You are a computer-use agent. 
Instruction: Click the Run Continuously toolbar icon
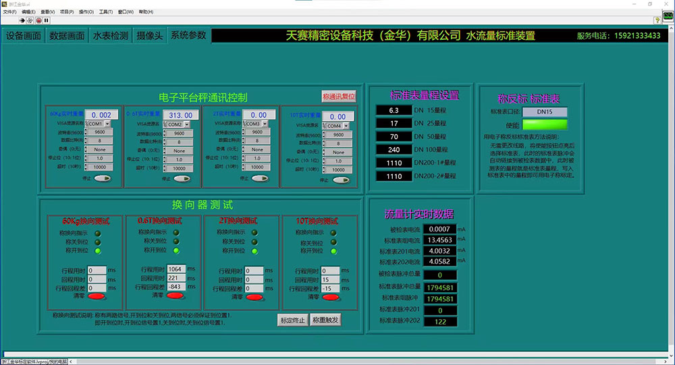pyautogui.click(x=30, y=20)
